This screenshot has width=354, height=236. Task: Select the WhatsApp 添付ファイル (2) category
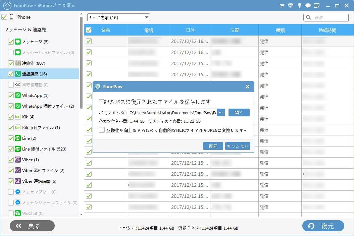(48, 106)
